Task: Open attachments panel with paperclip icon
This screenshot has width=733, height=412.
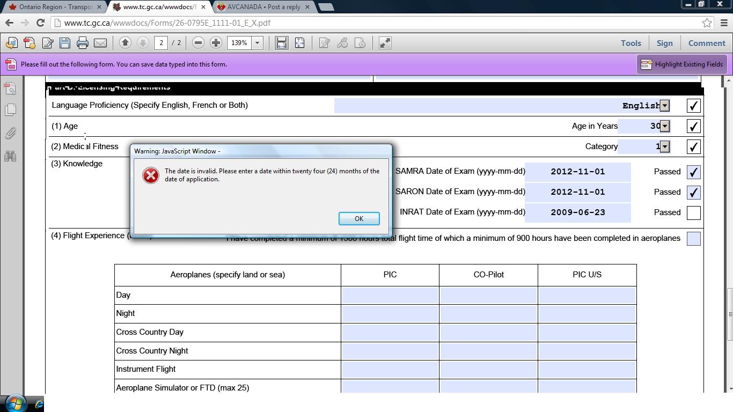Action: [10, 133]
